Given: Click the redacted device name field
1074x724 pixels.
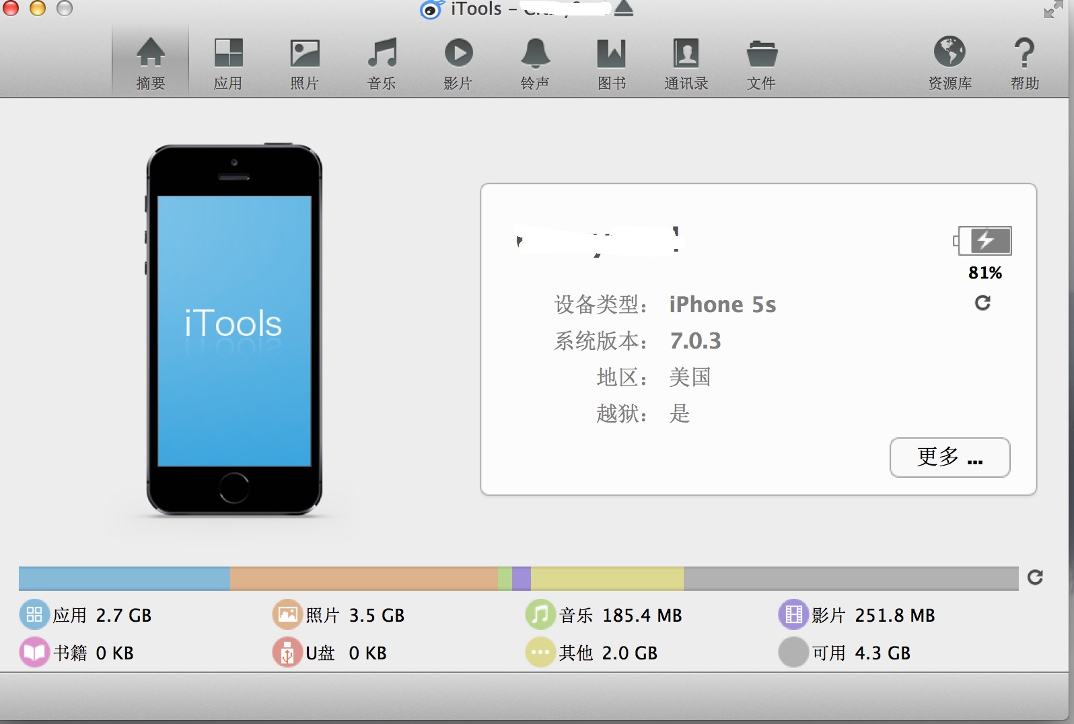Looking at the screenshot, I should click(600, 242).
